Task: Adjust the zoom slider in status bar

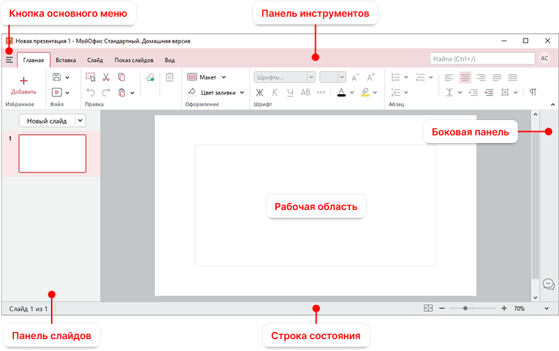Action: 465,308
